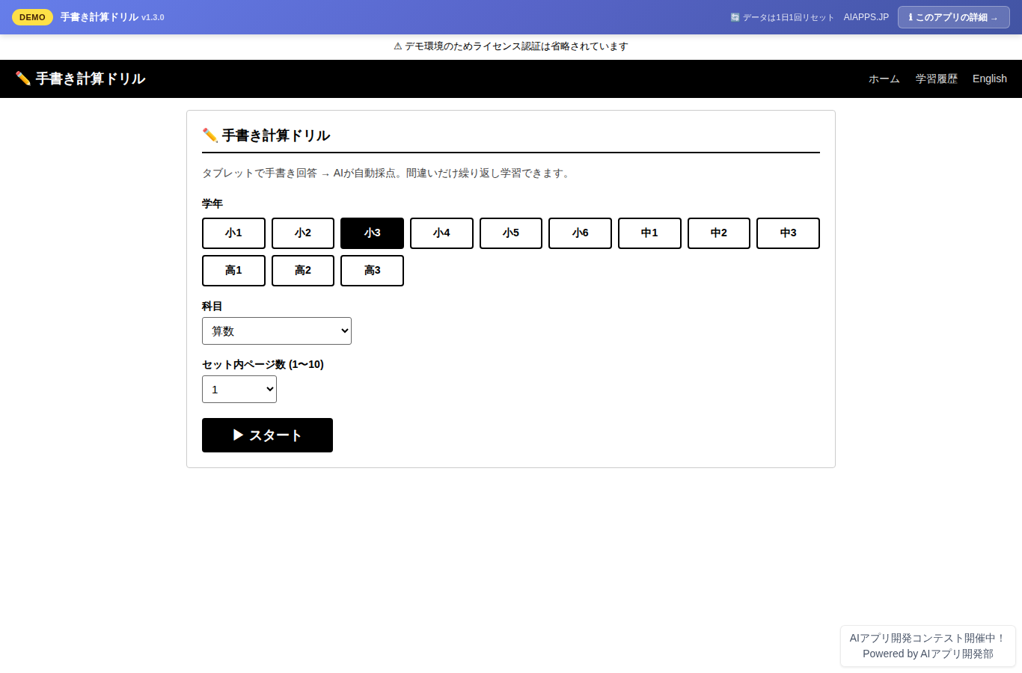Click the データは1日1回リセット notice
1022x673 pixels.
pos(782,17)
